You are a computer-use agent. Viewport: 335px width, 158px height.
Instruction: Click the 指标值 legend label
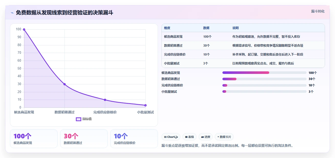[x=87, y=119]
